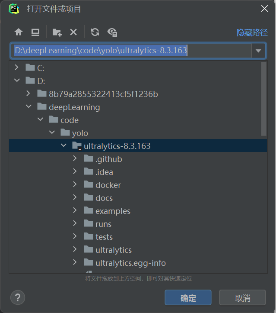This screenshot has height=313, width=276.
Task: Click the PyCharm logo in title bar
Action: click(14, 9)
